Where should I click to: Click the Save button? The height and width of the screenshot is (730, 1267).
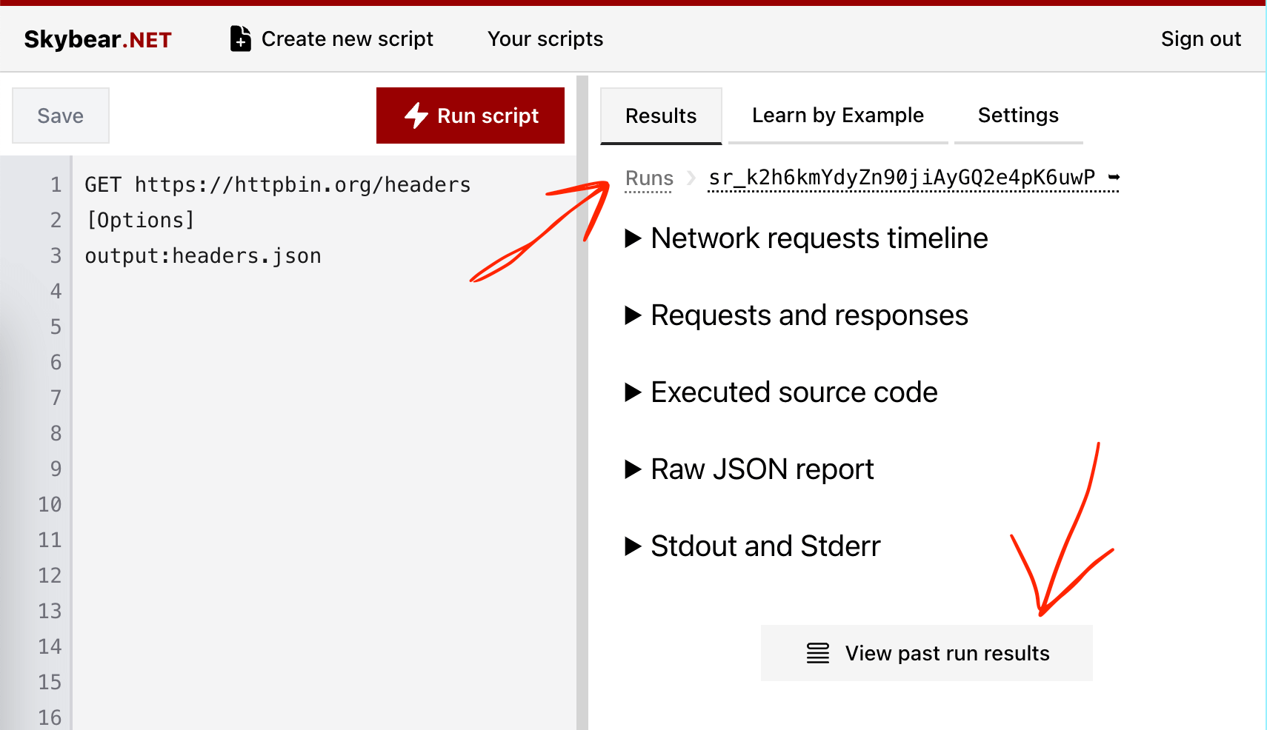click(x=60, y=115)
